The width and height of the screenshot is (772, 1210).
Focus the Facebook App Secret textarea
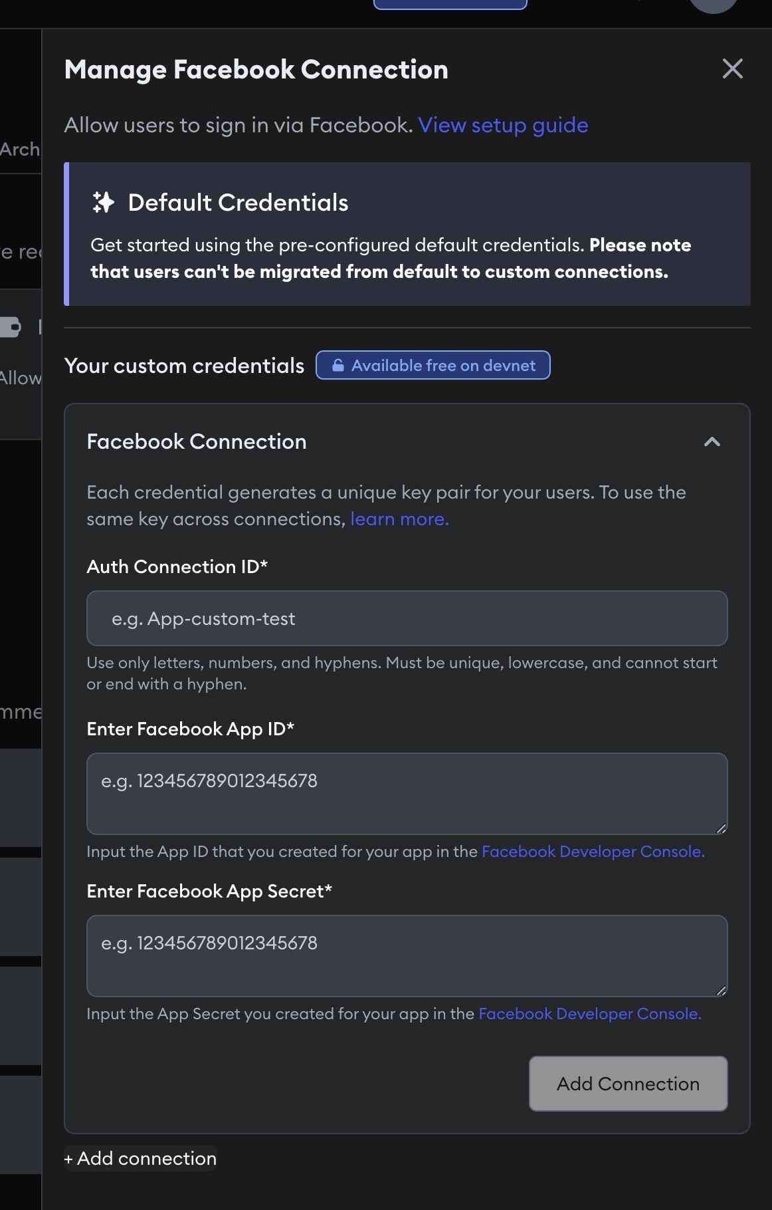coord(407,956)
